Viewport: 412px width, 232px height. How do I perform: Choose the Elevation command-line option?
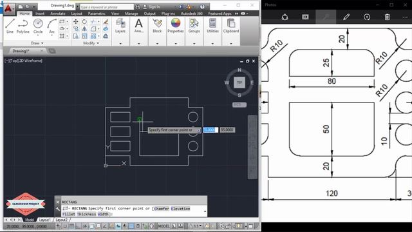pos(180,209)
